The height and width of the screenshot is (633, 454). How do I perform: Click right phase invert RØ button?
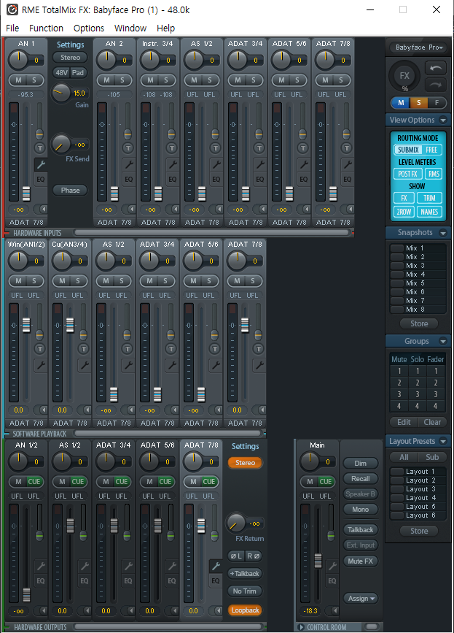coord(254,556)
